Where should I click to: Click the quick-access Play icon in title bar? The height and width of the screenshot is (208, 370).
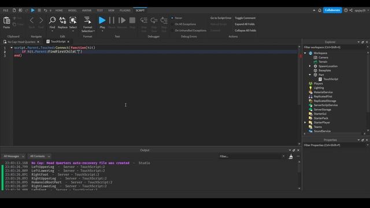point(33,10)
